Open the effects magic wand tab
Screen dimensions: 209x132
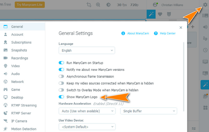[x=151, y=14]
